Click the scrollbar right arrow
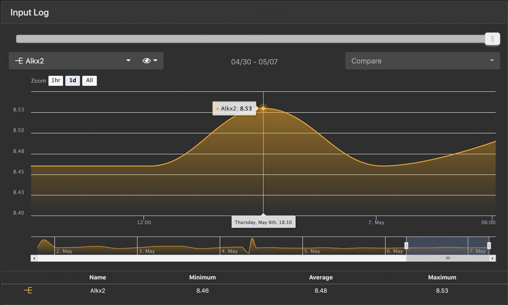This screenshot has height=305, width=508. [492, 258]
